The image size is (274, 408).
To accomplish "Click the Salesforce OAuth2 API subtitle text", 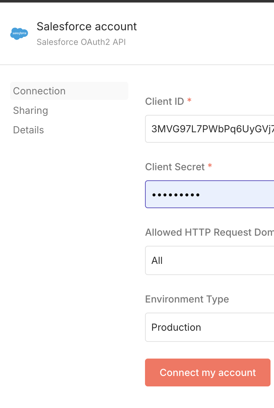I will (x=81, y=42).
